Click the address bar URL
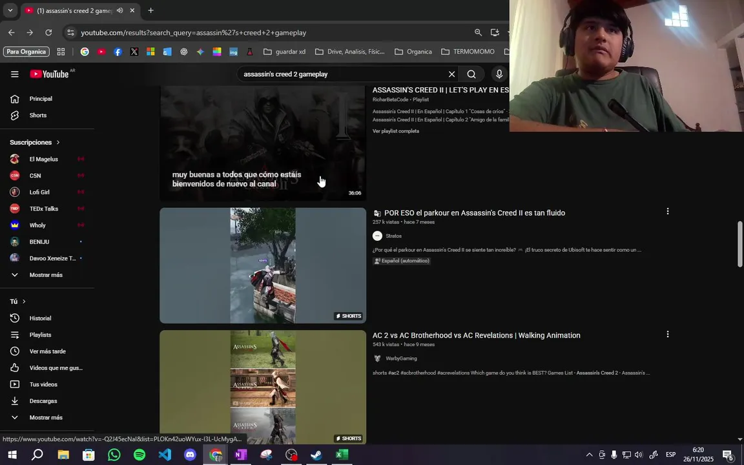This screenshot has width=744, height=465. (194, 33)
